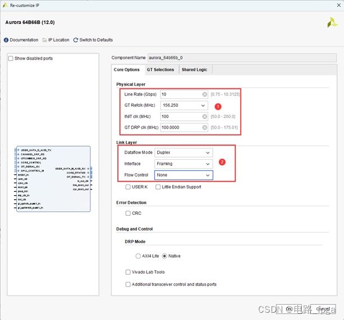The height and width of the screenshot is (320, 344).
Task: Expand USER_DATA_S_AXIS_TX port plus icon
Action: click(x=19, y=150)
